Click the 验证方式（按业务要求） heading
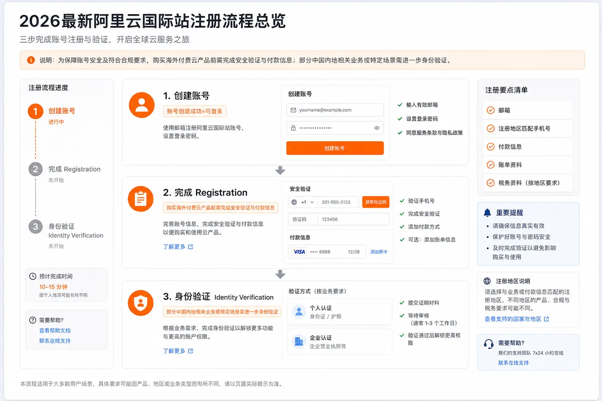Screen dimensions: 602x401 tap(317, 291)
